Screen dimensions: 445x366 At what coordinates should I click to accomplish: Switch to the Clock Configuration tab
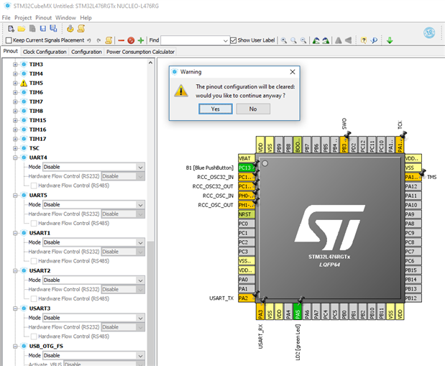click(x=45, y=52)
